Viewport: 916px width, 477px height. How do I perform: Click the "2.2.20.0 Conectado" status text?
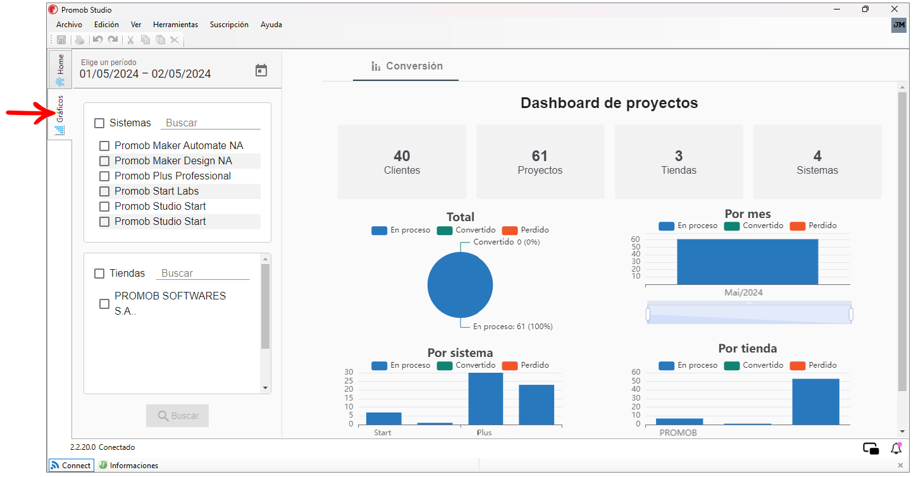click(102, 447)
